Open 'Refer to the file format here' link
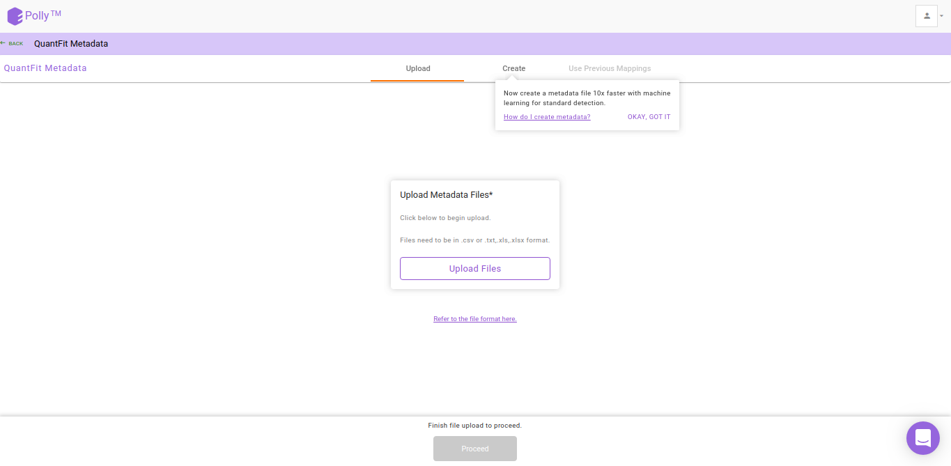Image resolution: width=951 pixels, height=466 pixels. click(475, 319)
